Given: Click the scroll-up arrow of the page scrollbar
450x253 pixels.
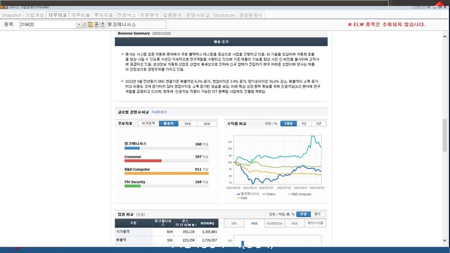Looking at the screenshot, I should 445,37.
